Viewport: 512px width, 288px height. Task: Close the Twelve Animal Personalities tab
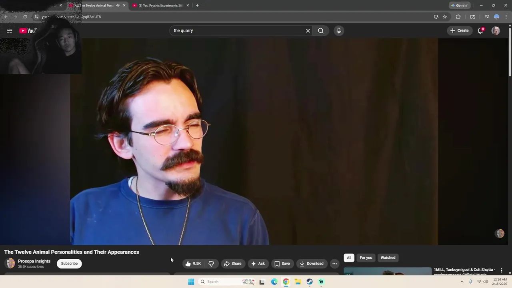pyautogui.click(x=124, y=6)
